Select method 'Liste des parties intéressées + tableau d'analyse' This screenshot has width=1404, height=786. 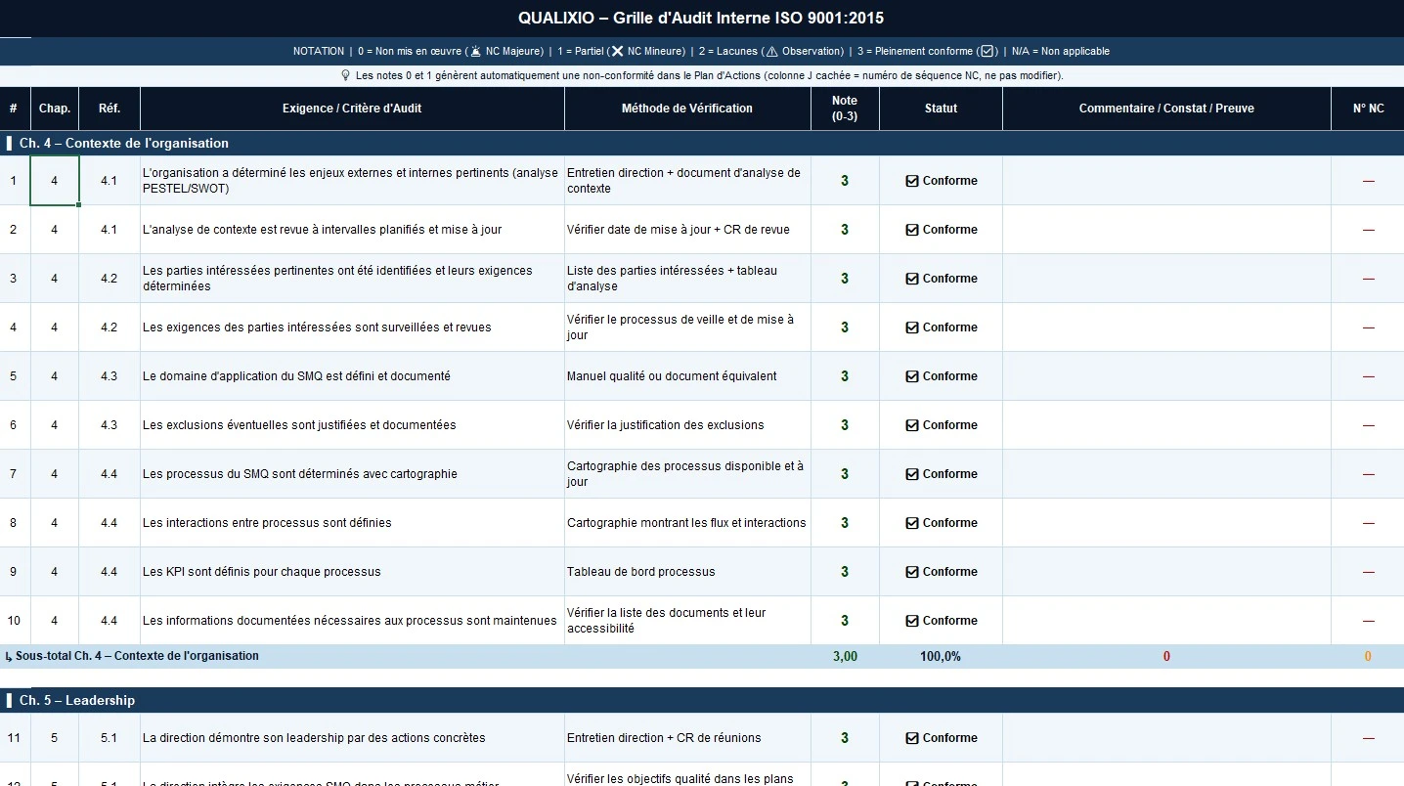point(687,279)
